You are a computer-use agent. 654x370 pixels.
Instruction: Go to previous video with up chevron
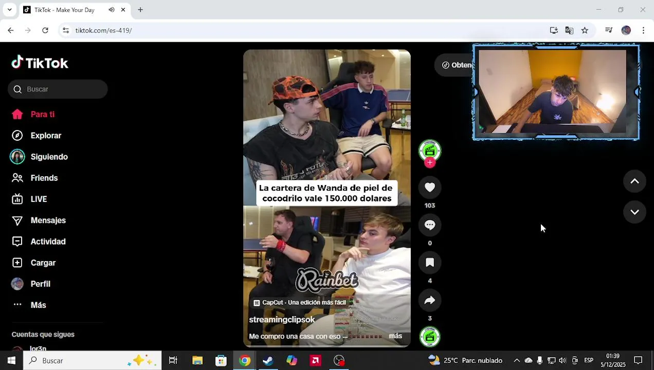(634, 181)
